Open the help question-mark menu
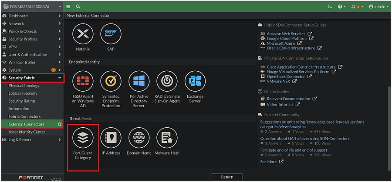This screenshot has width=392, height=182. click(341, 7)
